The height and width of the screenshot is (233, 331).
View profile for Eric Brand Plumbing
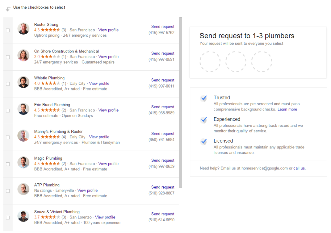[108, 110]
